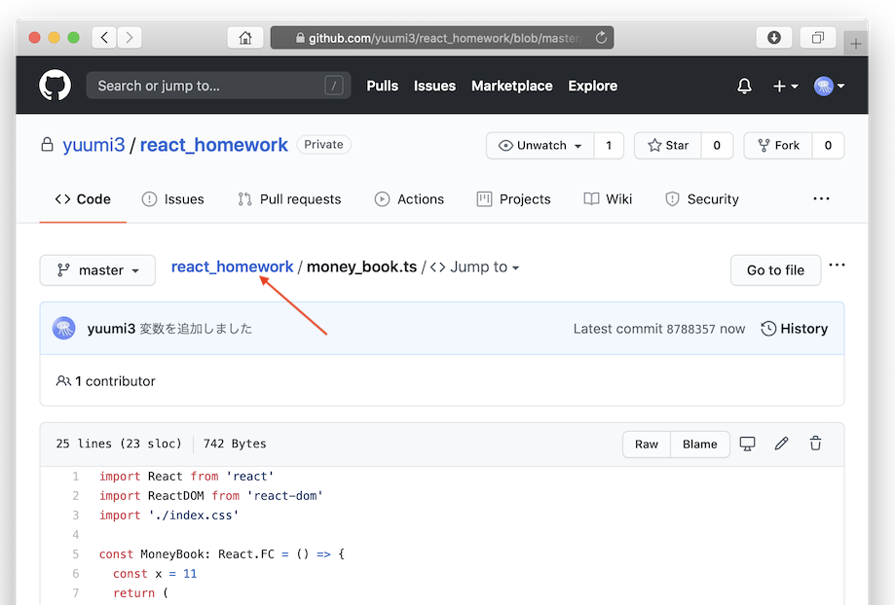895x605 pixels.
Task: Click the Go to file button
Action: [x=776, y=270]
